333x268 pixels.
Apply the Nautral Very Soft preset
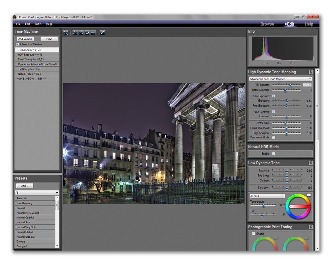pyautogui.click(x=35, y=227)
